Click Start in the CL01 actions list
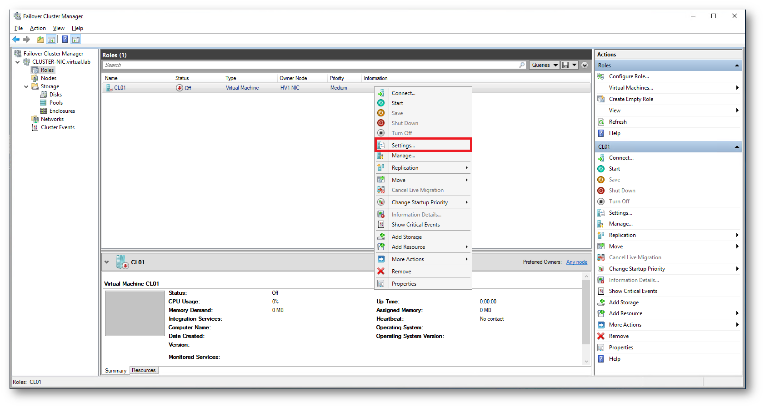This screenshot has width=765, height=408. click(x=614, y=169)
